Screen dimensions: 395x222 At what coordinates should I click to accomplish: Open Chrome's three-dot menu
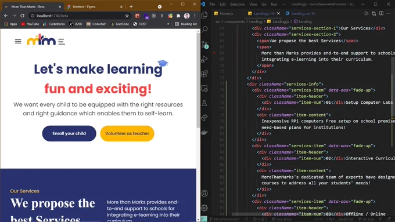click(195, 16)
